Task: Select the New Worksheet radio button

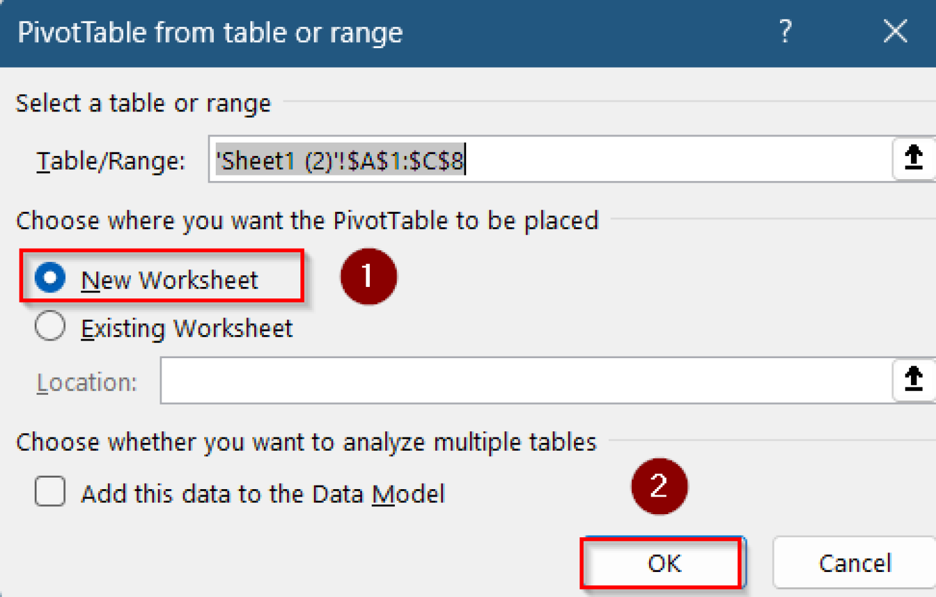Action: coord(50,278)
